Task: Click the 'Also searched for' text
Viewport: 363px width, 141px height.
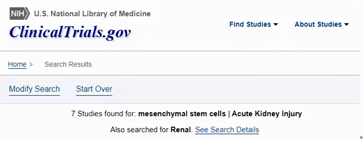Action: coord(139,130)
